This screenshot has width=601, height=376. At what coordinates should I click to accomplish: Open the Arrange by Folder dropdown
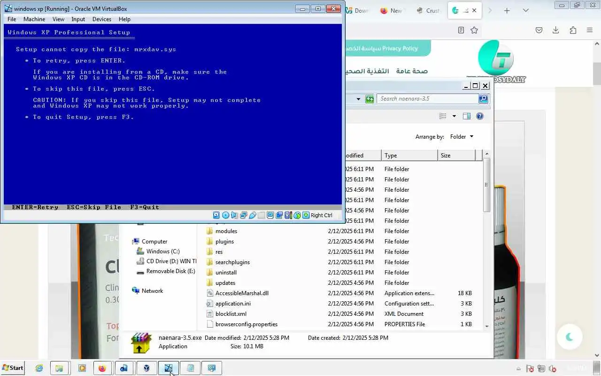[x=462, y=137]
